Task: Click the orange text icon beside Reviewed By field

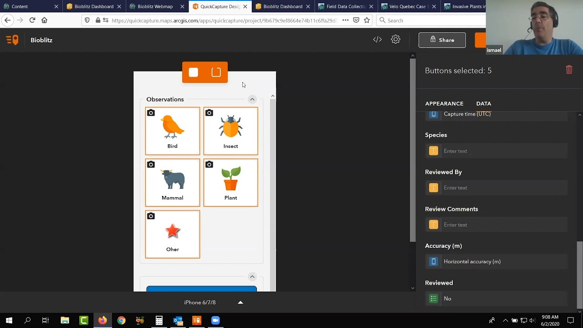Action: [x=434, y=188]
